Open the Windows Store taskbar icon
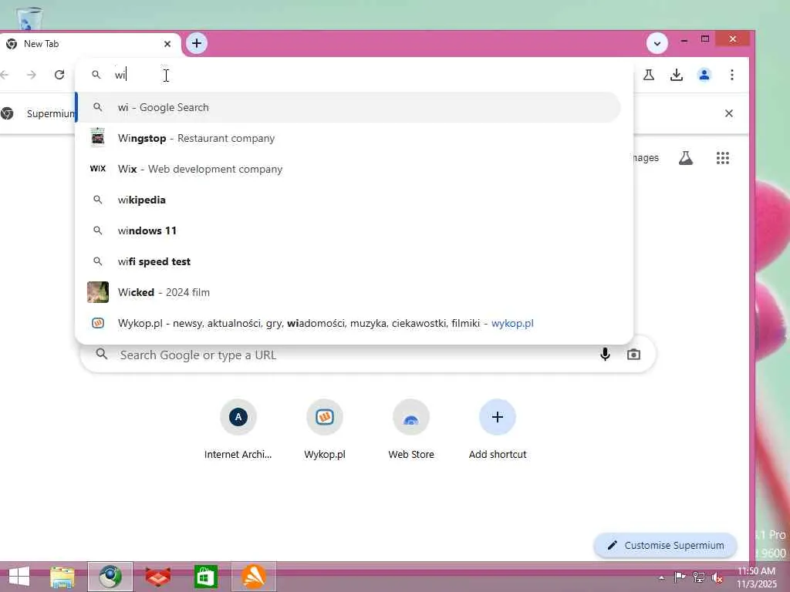Image resolution: width=790 pixels, height=592 pixels. pos(205,577)
